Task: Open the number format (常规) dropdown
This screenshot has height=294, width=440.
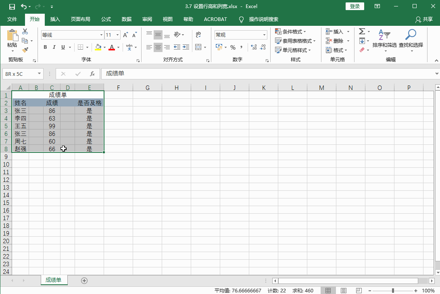Action: (265, 35)
